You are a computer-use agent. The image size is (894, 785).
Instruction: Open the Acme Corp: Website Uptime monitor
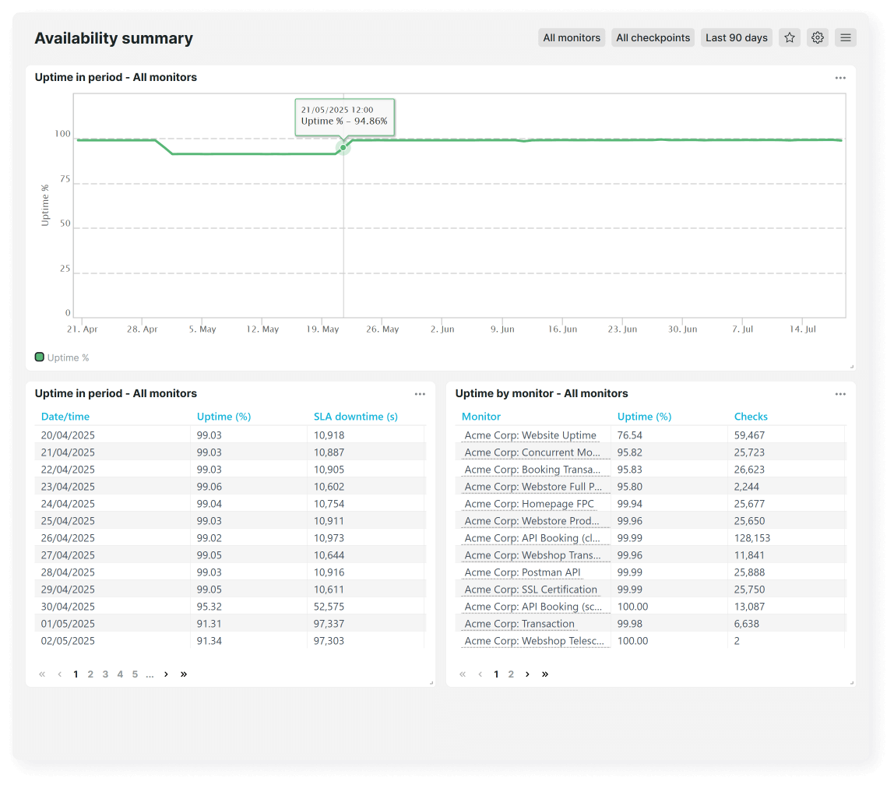click(x=530, y=435)
